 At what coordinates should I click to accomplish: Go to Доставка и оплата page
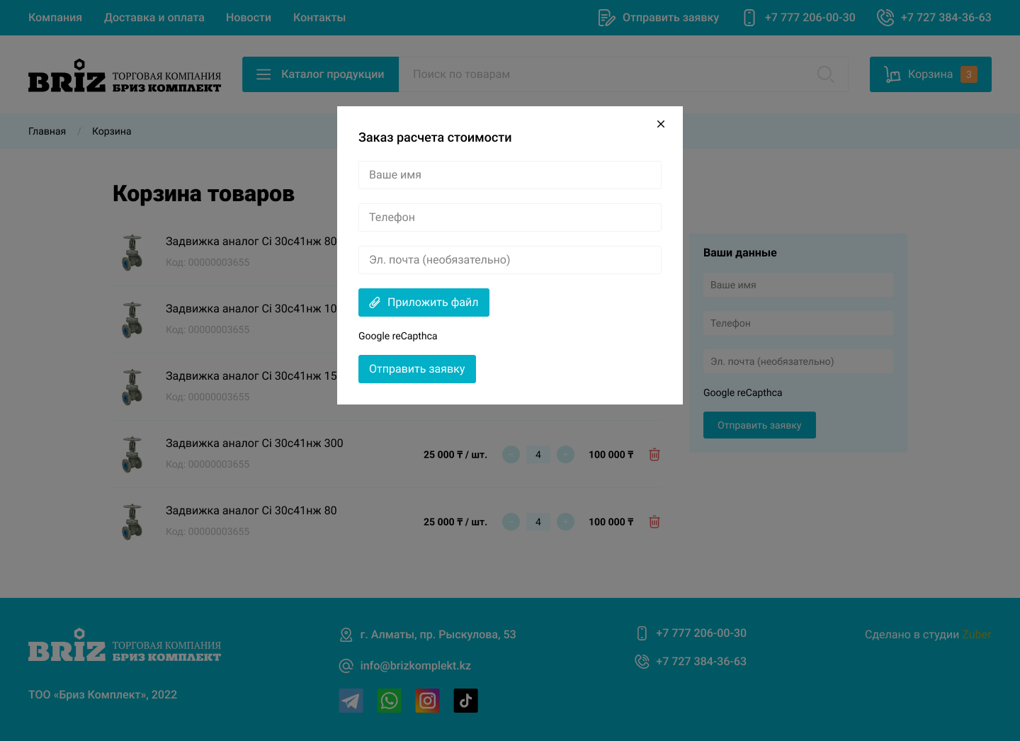pyautogui.click(x=154, y=18)
